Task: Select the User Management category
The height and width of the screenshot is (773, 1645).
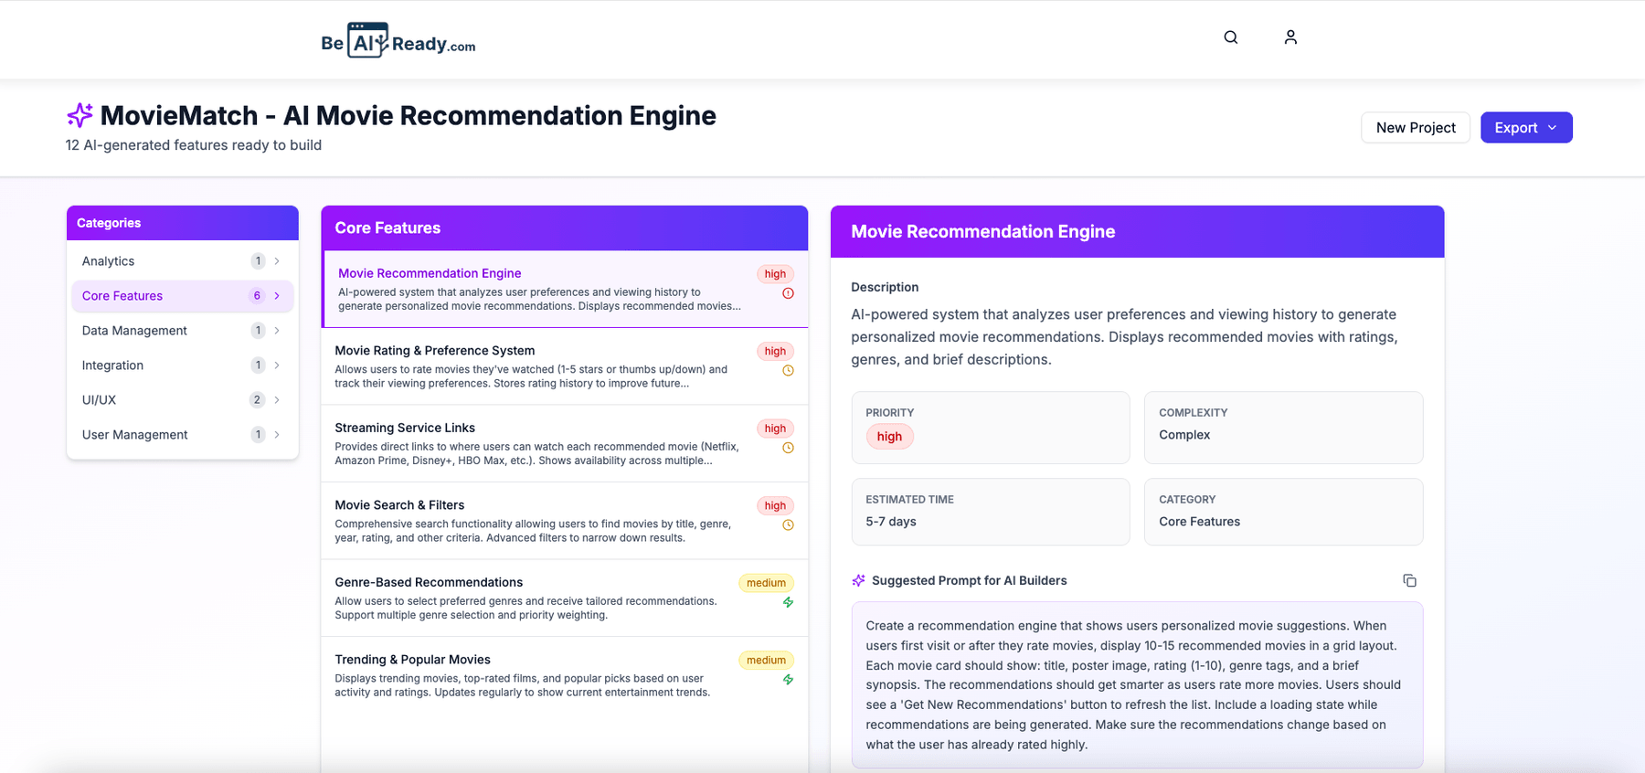Action: pos(183,435)
